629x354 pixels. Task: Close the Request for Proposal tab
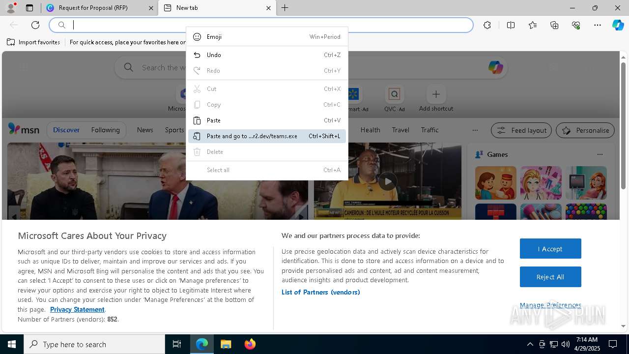pyautogui.click(x=151, y=8)
